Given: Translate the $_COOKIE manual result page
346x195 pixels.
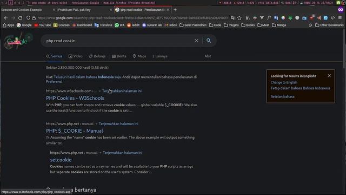Looking at the screenshot, I should [118, 123].
